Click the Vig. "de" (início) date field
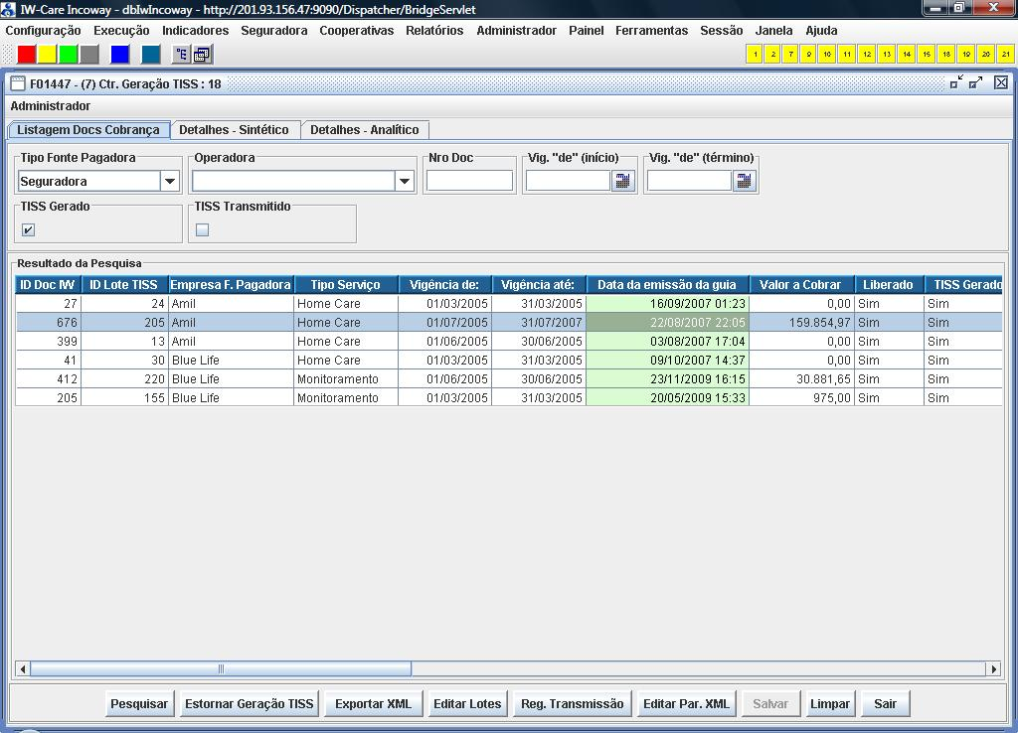This screenshot has height=733, width=1018. click(568, 181)
